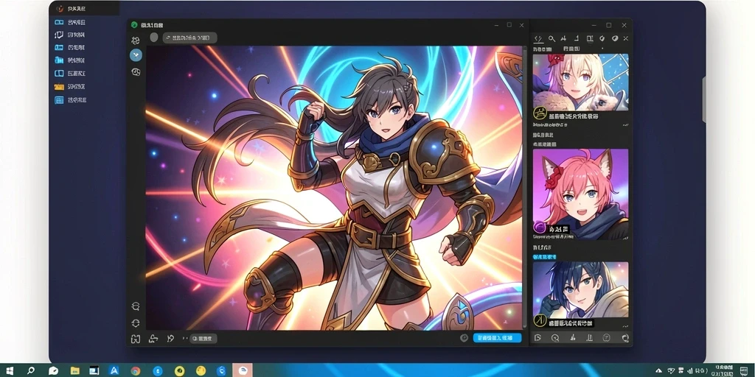Click the top gear-like icon in viewer's left strip
The width and height of the screenshot is (755, 377).
coord(136,41)
